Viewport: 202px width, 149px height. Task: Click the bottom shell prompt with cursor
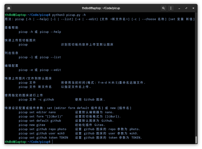point(29,142)
